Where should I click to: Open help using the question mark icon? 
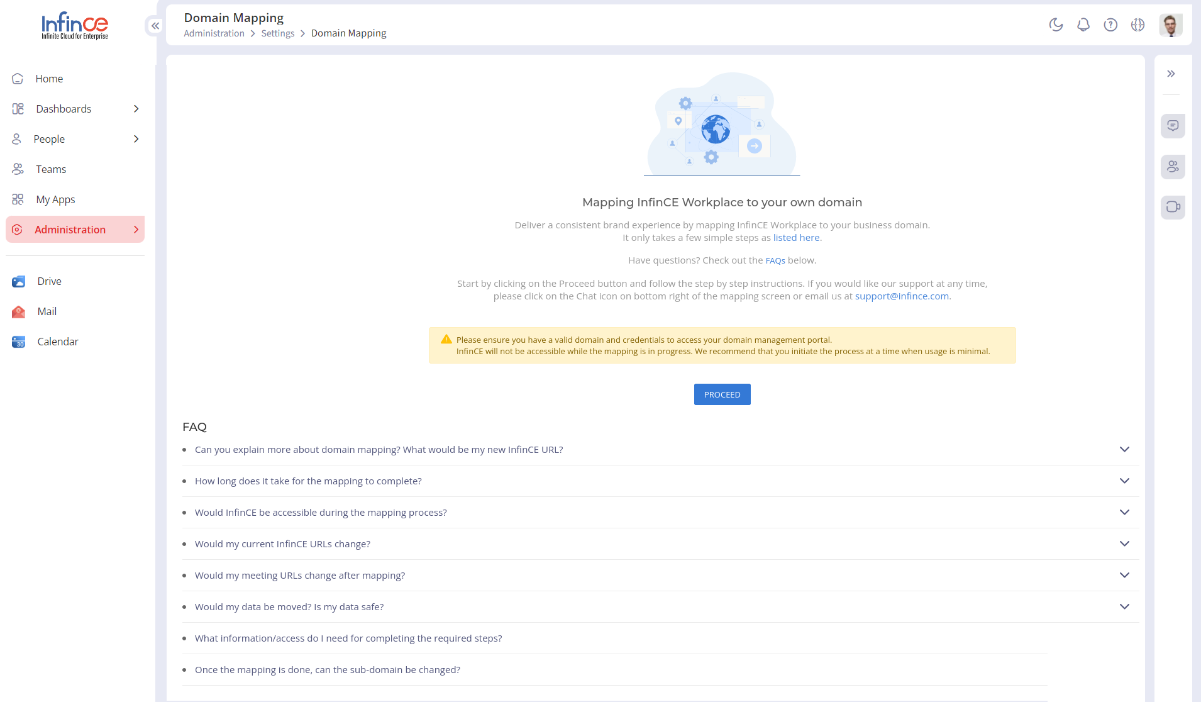pyautogui.click(x=1111, y=25)
